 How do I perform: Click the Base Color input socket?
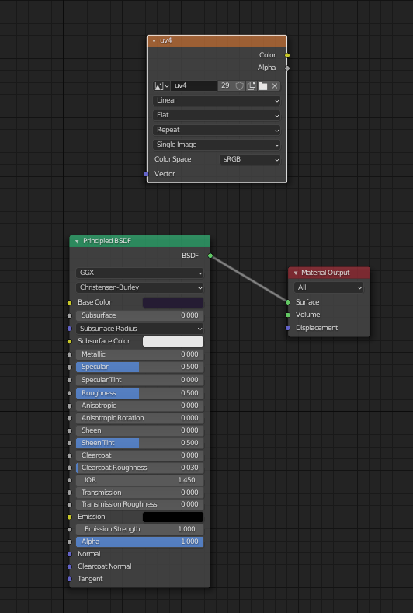70,302
